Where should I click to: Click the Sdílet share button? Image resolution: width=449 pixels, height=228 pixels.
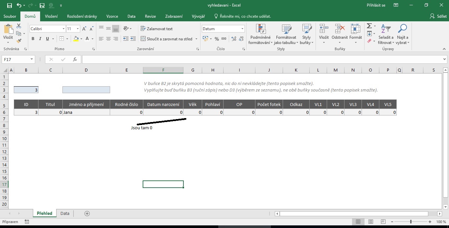point(439,16)
